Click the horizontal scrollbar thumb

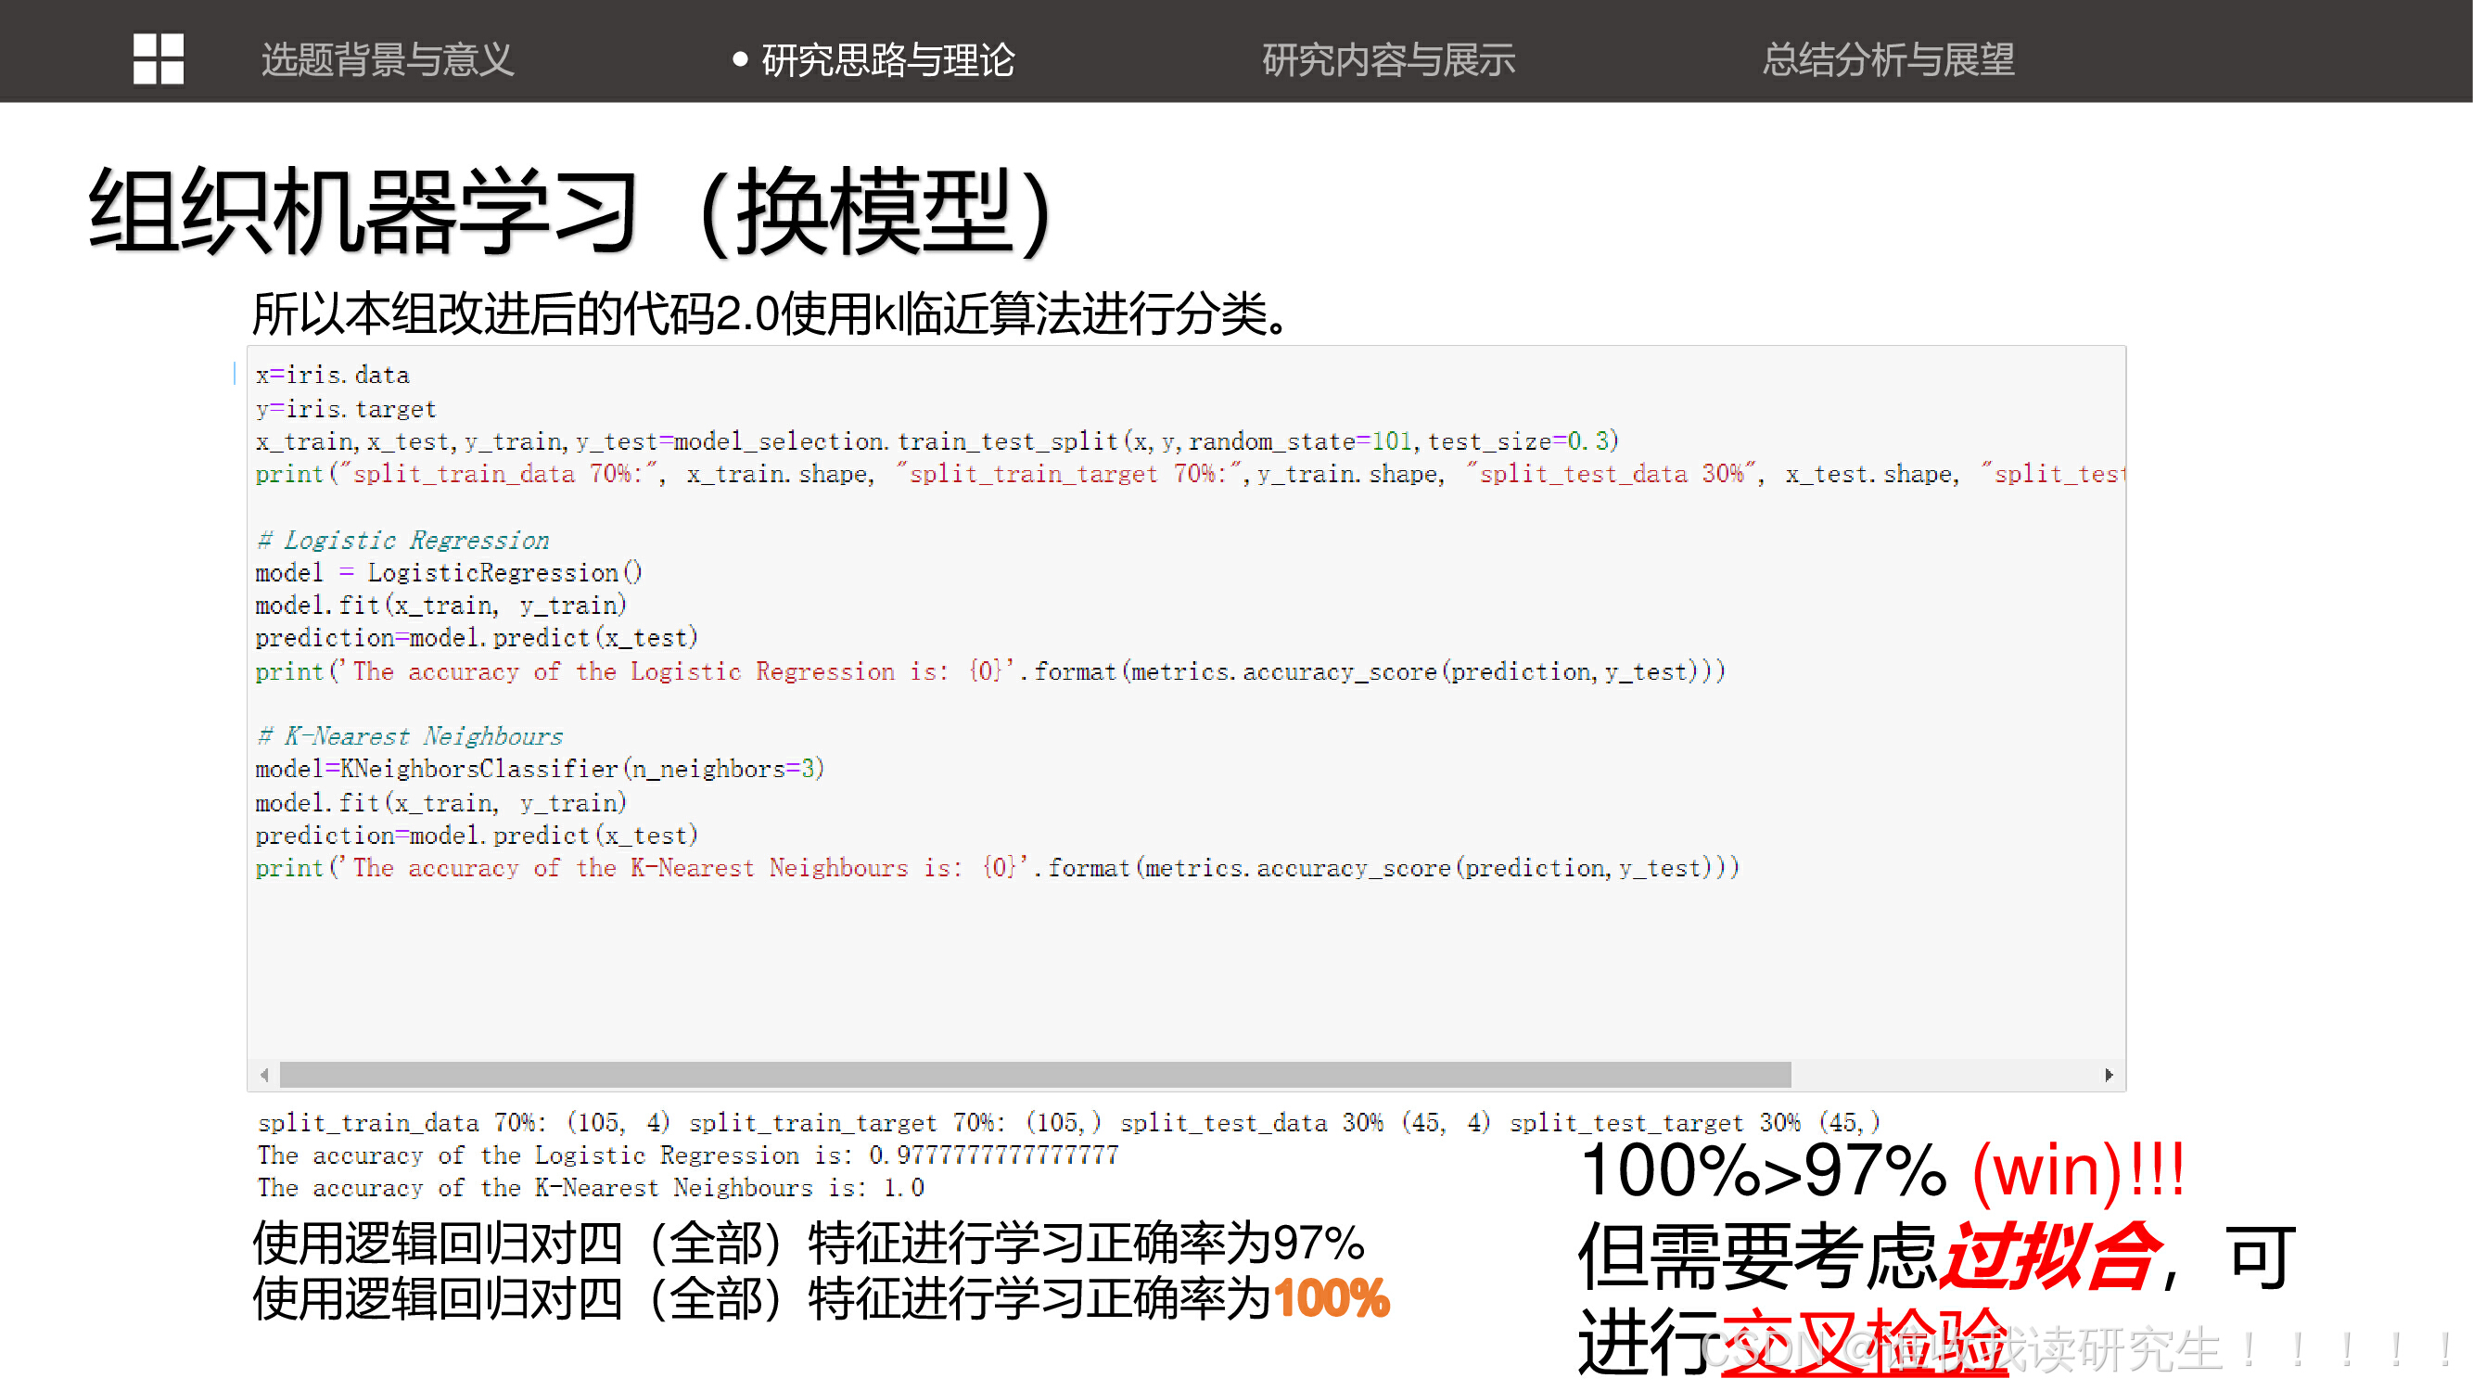[x=1035, y=1074]
